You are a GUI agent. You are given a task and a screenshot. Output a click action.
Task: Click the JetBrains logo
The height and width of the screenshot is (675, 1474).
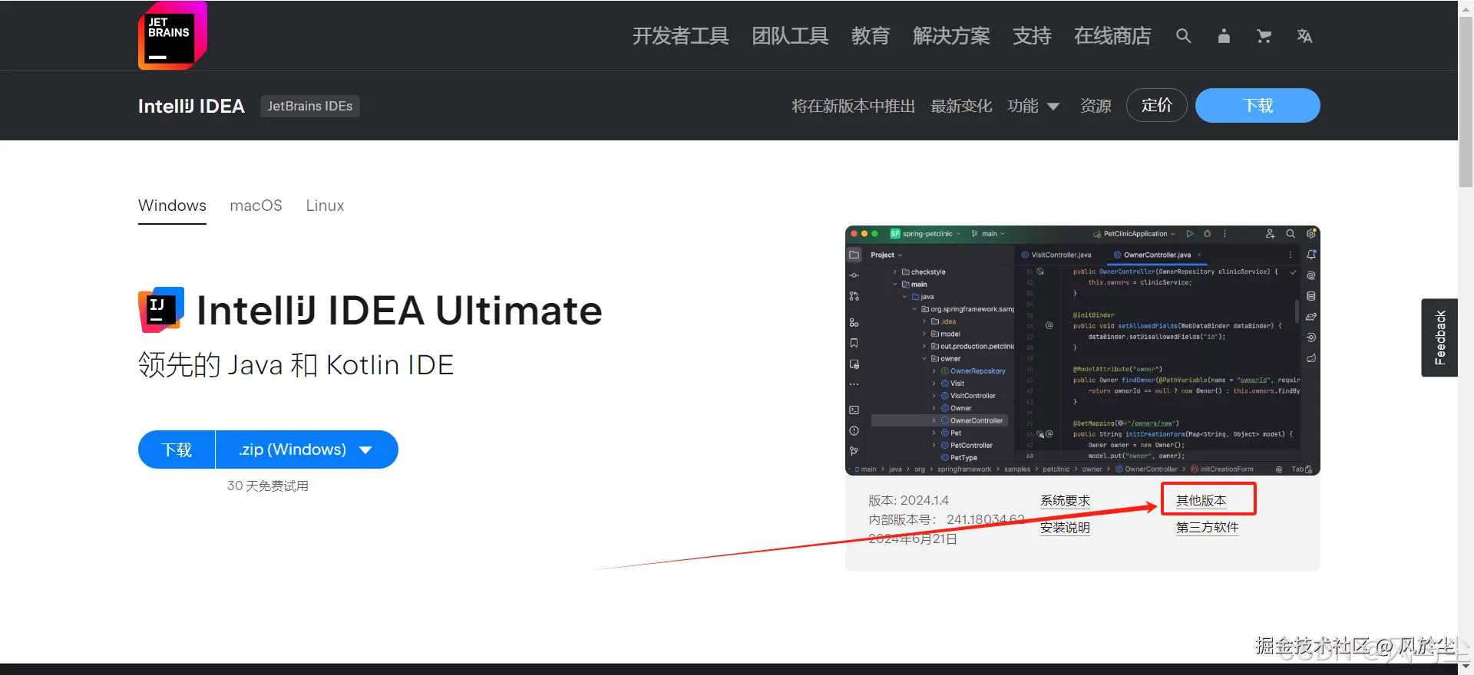(173, 35)
